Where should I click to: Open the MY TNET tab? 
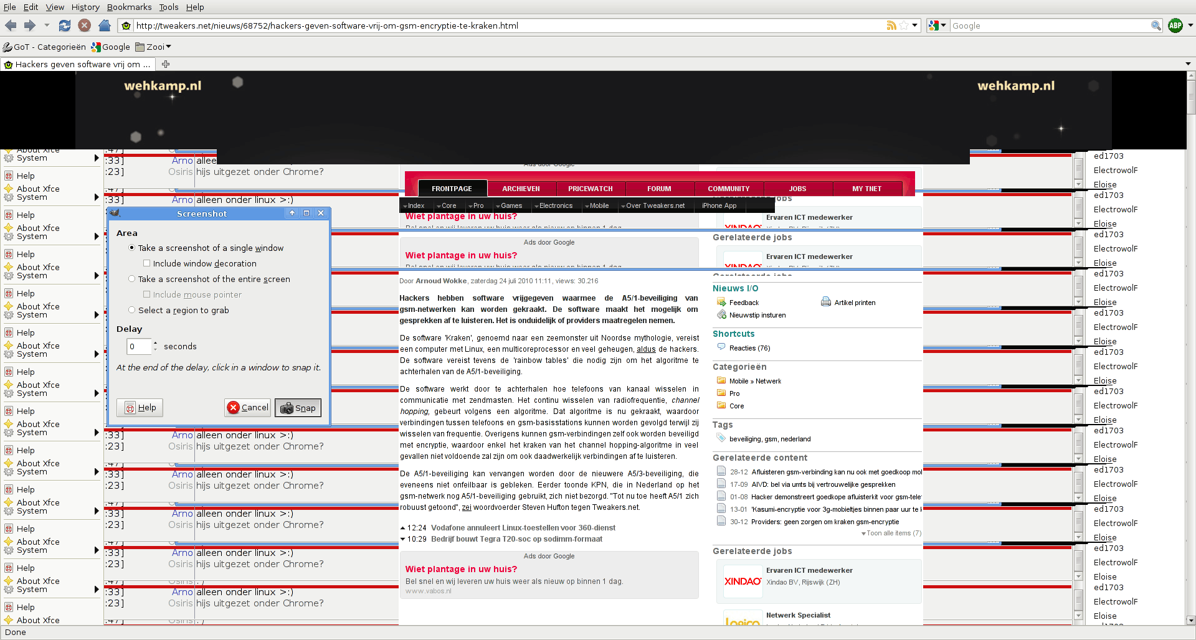(x=867, y=189)
